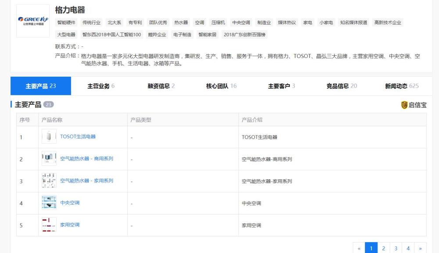Open the 空气能热水器 - 家用系列 link
The image size is (439, 253).
click(x=86, y=181)
